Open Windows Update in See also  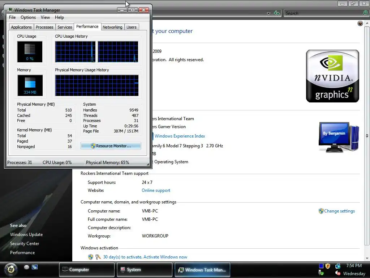pyautogui.click(x=26, y=235)
